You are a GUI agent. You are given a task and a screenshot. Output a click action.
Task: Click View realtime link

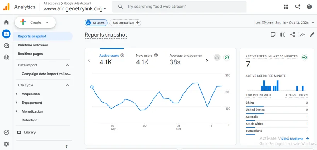point(295,139)
